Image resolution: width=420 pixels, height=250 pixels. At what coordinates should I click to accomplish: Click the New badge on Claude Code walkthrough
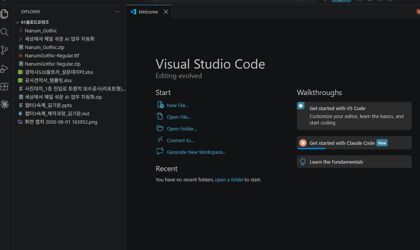click(x=382, y=143)
